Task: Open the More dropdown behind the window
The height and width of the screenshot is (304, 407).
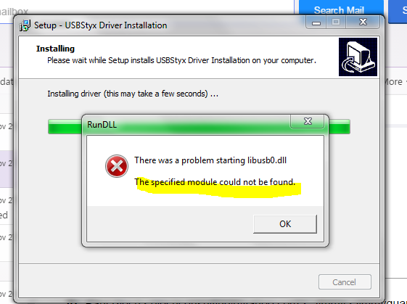Action: (x=395, y=82)
